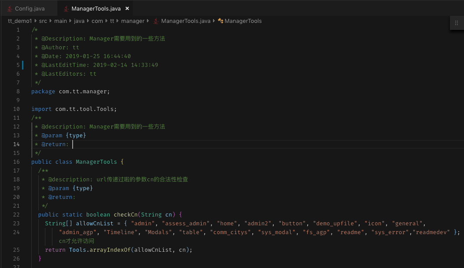Open the ManagerTools class symbol breadcrumb
The width and height of the screenshot is (464, 268).
(243, 21)
